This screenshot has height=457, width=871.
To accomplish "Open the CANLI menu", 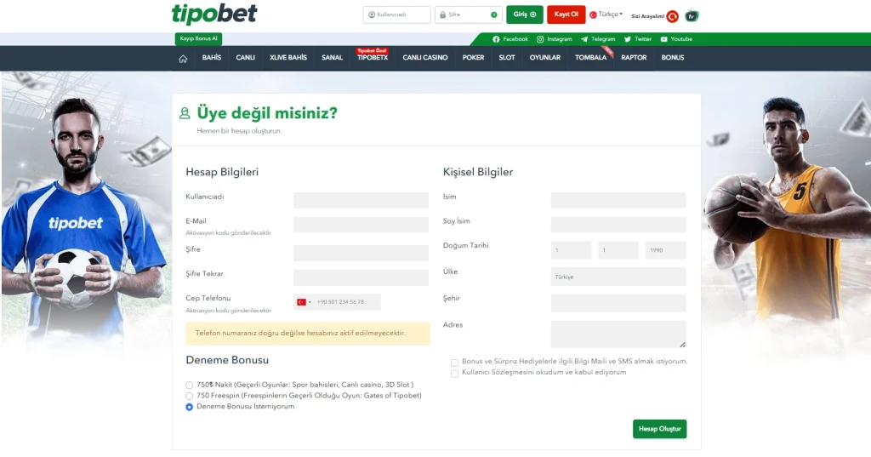I will point(245,58).
